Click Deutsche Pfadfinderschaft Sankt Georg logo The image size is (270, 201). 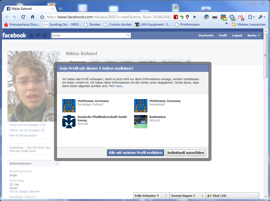coord(69,122)
